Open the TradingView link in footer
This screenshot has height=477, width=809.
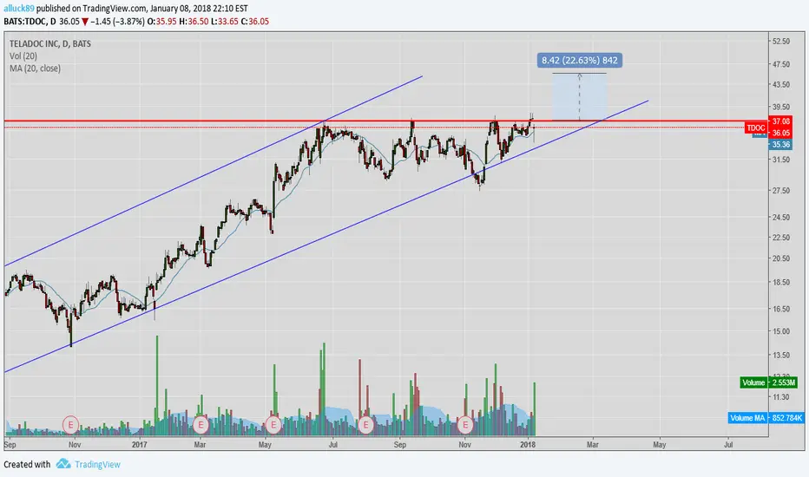click(97, 464)
